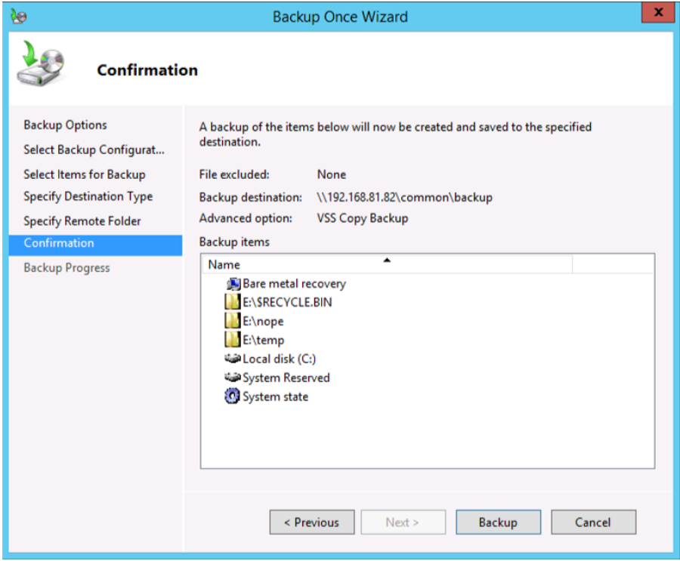The width and height of the screenshot is (680, 561).
Task: Select the Specify Remote Folder step
Action: click(82, 221)
